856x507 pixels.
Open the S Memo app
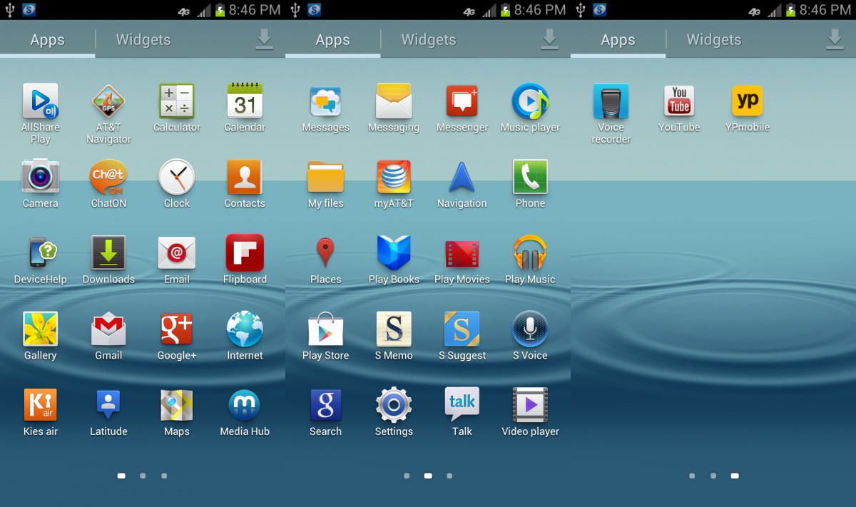tap(394, 329)
